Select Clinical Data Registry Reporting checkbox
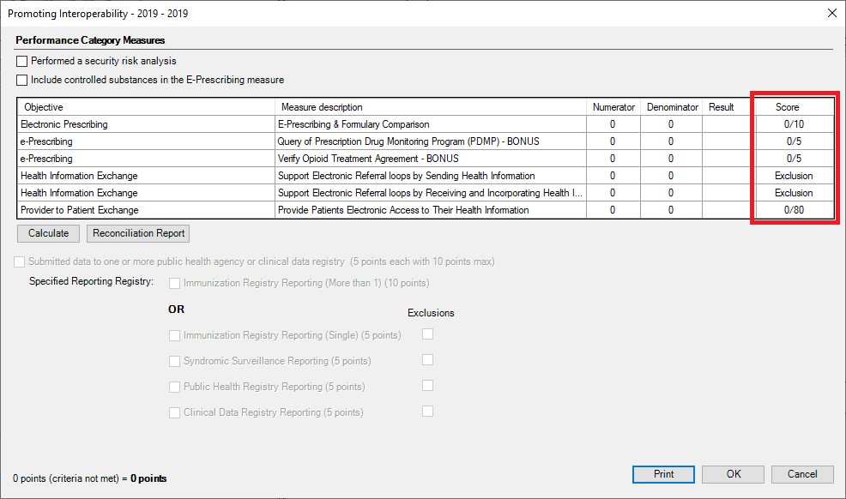846x499 pixels. (x=174, y=412)
